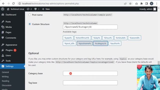Viewport: 160px width, 90px height.
Task: Add the %day% tag
Action: coord(96,38)
